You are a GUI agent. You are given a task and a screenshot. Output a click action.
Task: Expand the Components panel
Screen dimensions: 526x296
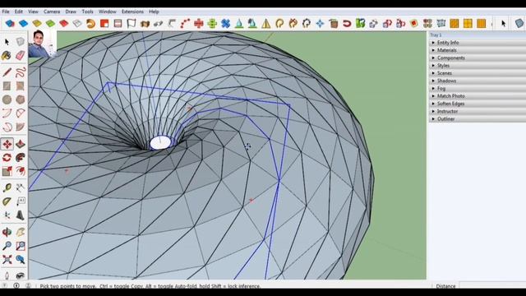click(x=478, y=58)
